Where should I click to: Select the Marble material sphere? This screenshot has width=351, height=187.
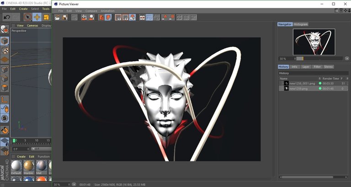point(29,166)
